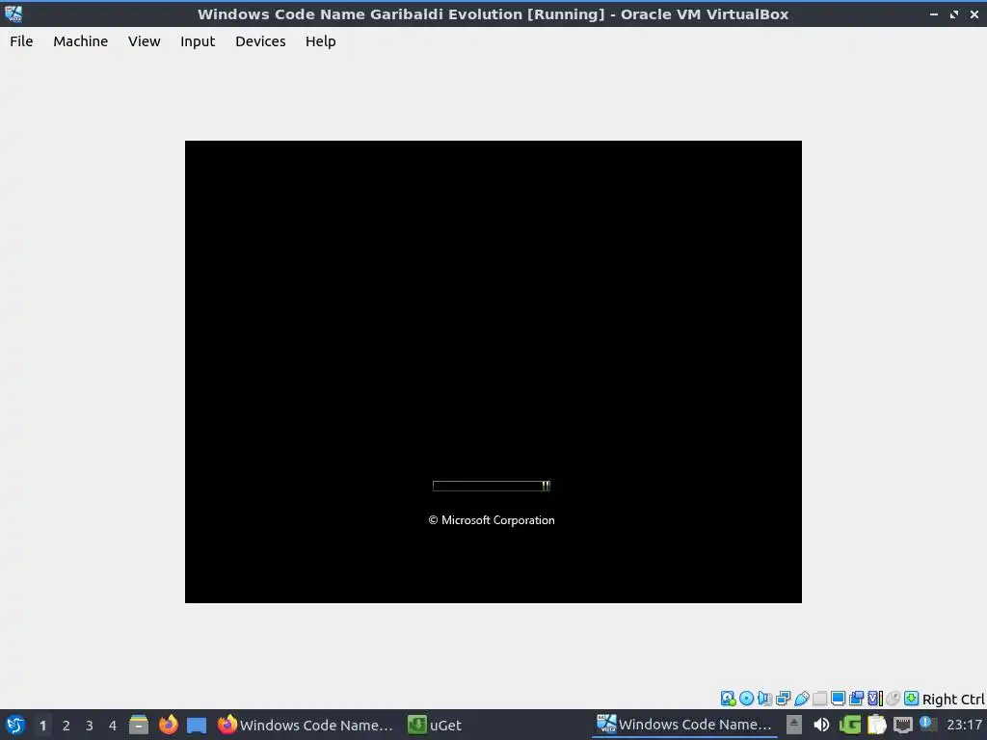Click the update notification tray icon
The image size is (987, 740).
928,724
